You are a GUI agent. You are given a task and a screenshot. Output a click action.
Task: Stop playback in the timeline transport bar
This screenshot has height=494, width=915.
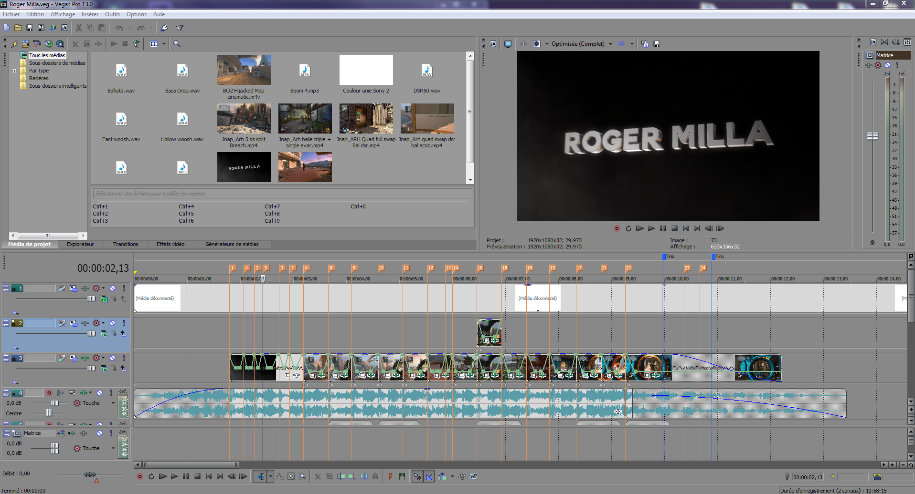(197, 476)
